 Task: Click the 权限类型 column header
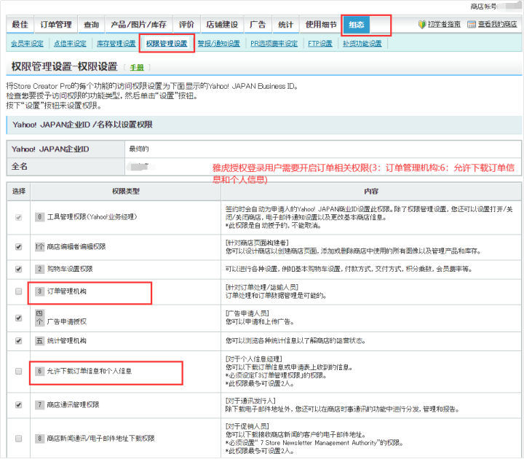pyautogui.click(x=126, y=192)
